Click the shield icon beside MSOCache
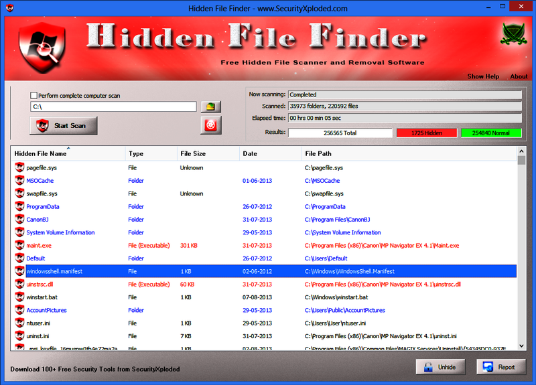The image size is (536, 385). coord(19,180)
